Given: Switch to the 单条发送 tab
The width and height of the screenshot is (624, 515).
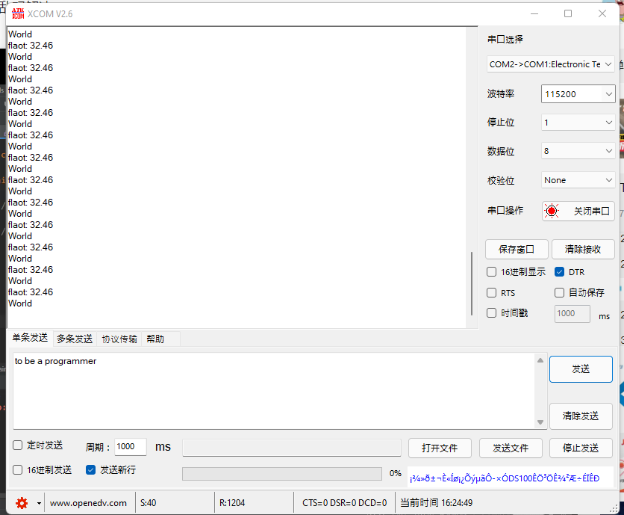Looking at the screenshot, I should pos(30,338).
